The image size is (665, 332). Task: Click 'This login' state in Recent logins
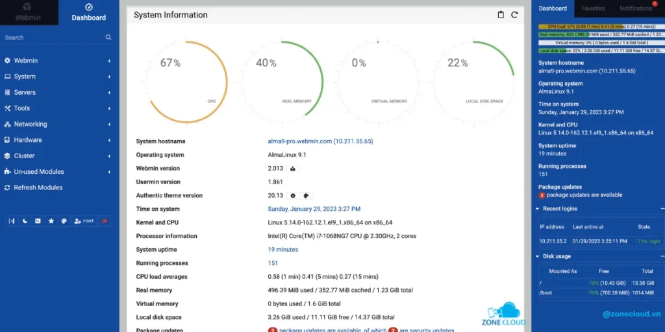tap(649, 241)
